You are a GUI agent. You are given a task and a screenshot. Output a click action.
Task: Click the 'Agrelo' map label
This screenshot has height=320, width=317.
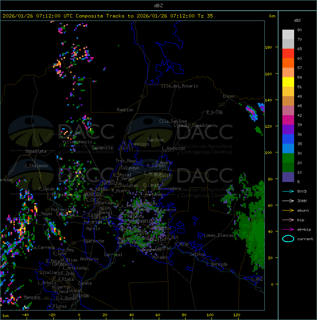point(93,228)
